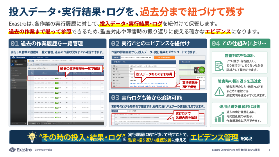279x157 pixels.
Task: Open the rows-per-page 100 dropdown in the table footer
Action: click(53, 123)
